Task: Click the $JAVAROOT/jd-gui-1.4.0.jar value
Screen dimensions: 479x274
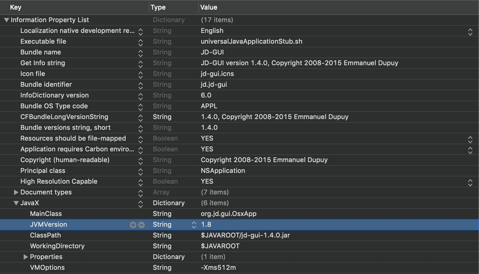Action: 245,235
